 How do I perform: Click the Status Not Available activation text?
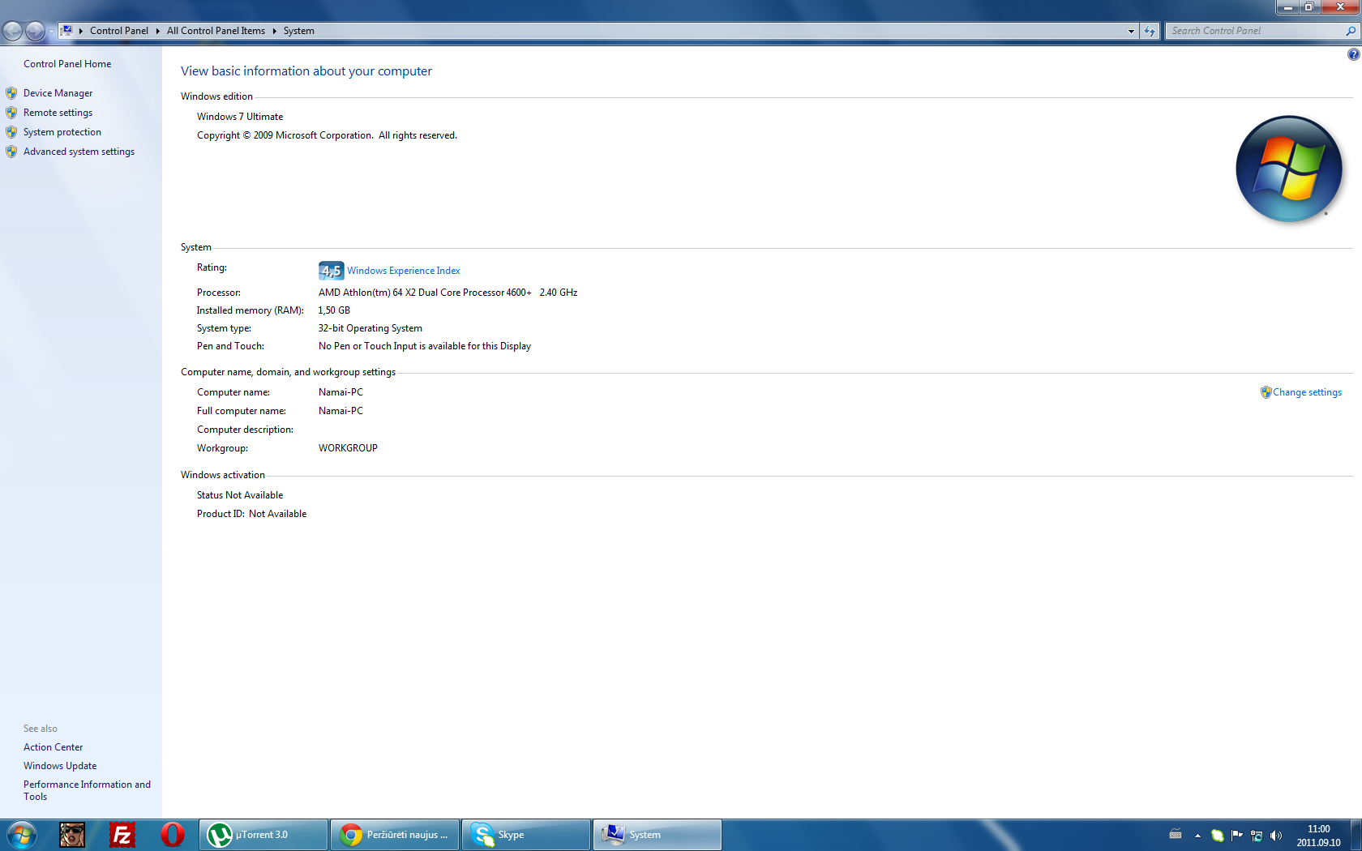tap(240, 495)
